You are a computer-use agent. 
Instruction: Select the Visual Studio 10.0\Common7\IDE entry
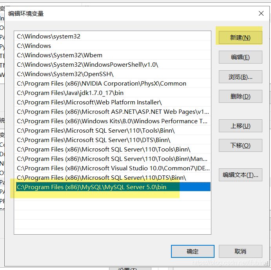point(113,168)
